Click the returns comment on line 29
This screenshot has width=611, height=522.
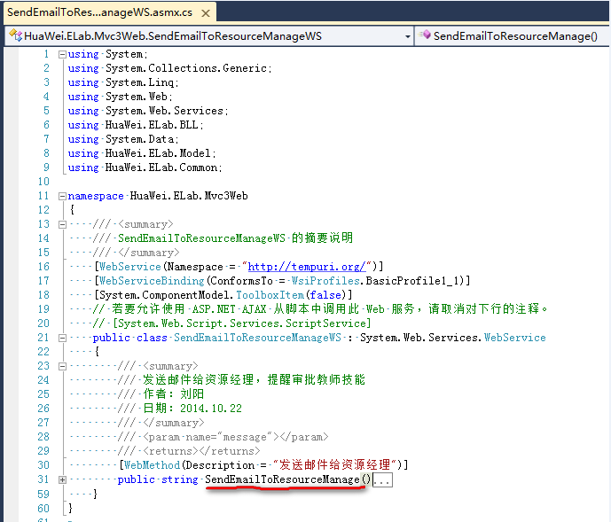[x=189, y=451]
